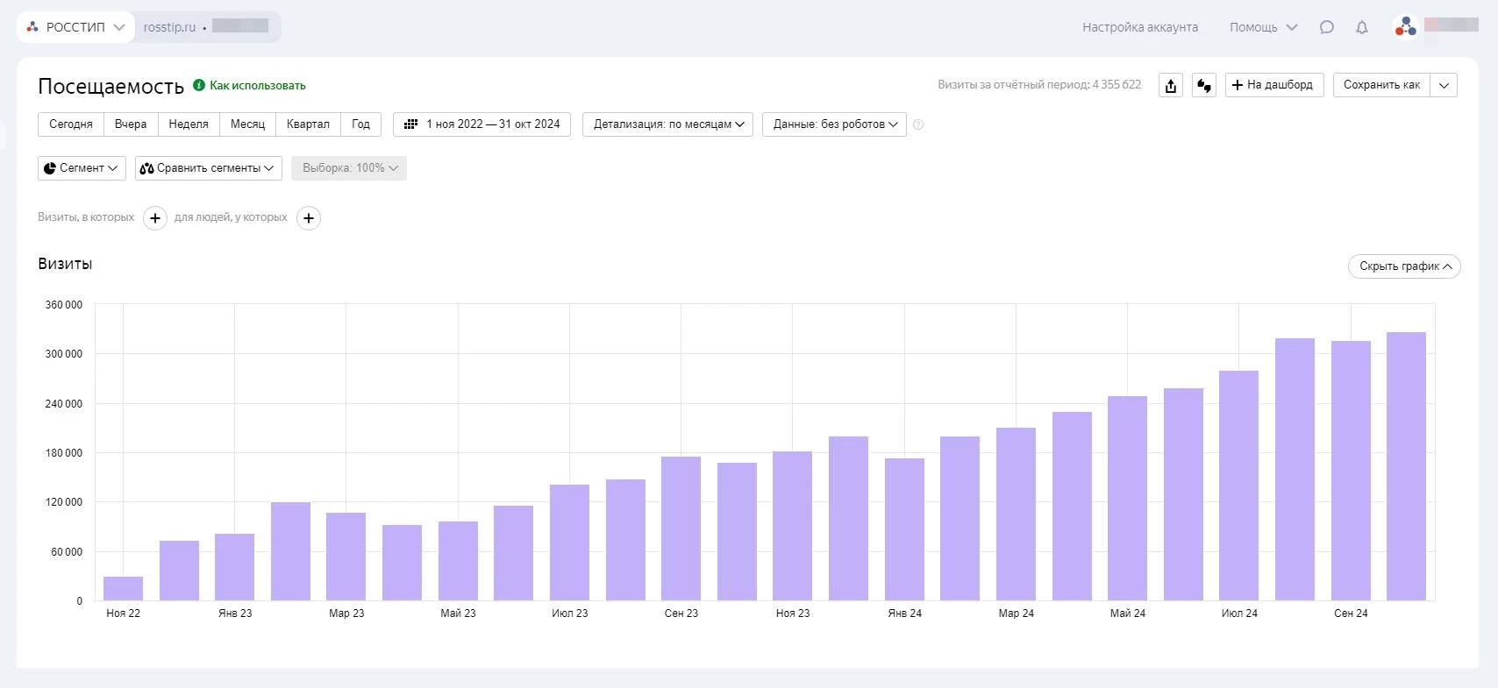Open the Сегмент dropdown
The width and height of the screenshot is (1498, 688).
[82, 168]
